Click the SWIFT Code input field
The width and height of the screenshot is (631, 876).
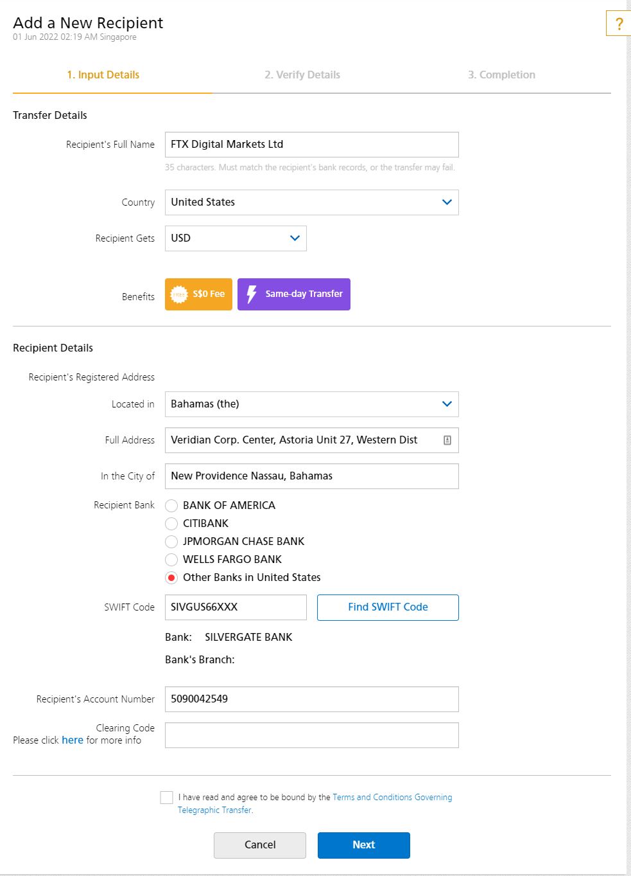pyautogui.click(x=236, y=607)
